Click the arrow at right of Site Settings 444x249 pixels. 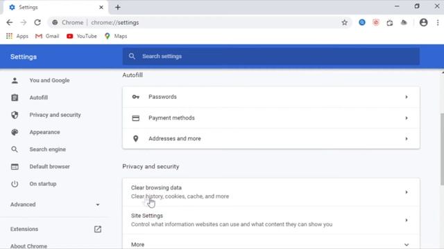(407, 220)
